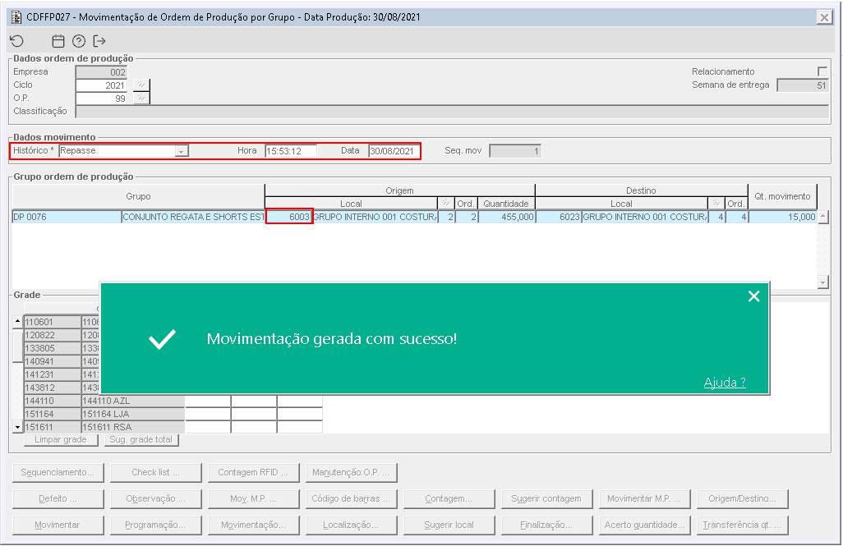Click the CONJUNTO REGATA E SHORTS cell
The width and height of the screenshot is (843, 546).
pos(194,217)
